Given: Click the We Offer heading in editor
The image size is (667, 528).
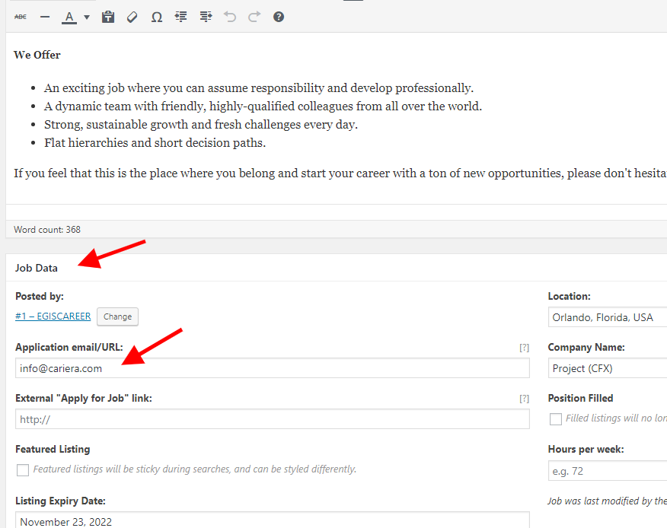Looking at the screenshot, I should click(x=37, y=55).
